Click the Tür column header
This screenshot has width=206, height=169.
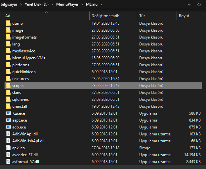coord(142,16)
